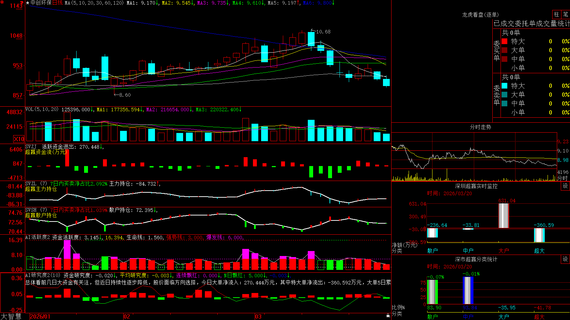Click the 9.23 price on the intraday axis
The height and width of the screenshot is (320, 570).
(x=563, y=142)
